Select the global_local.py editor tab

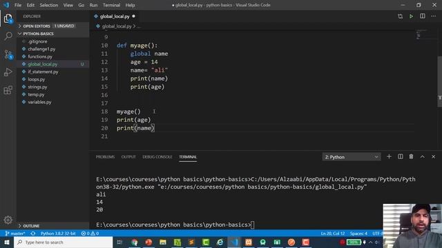[x=115, y=17]
